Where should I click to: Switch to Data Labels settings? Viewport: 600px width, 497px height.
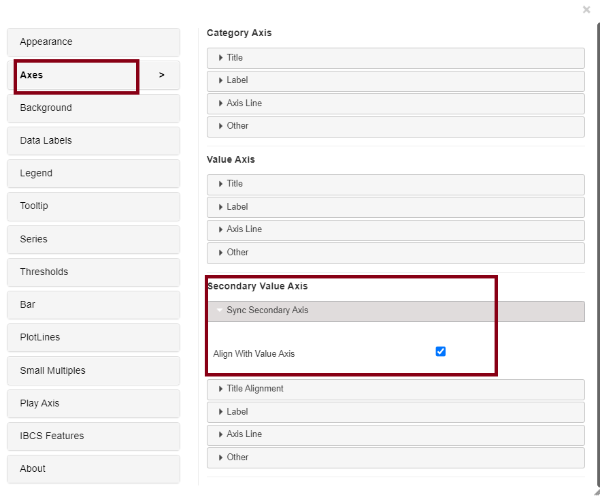click(93, 141)
